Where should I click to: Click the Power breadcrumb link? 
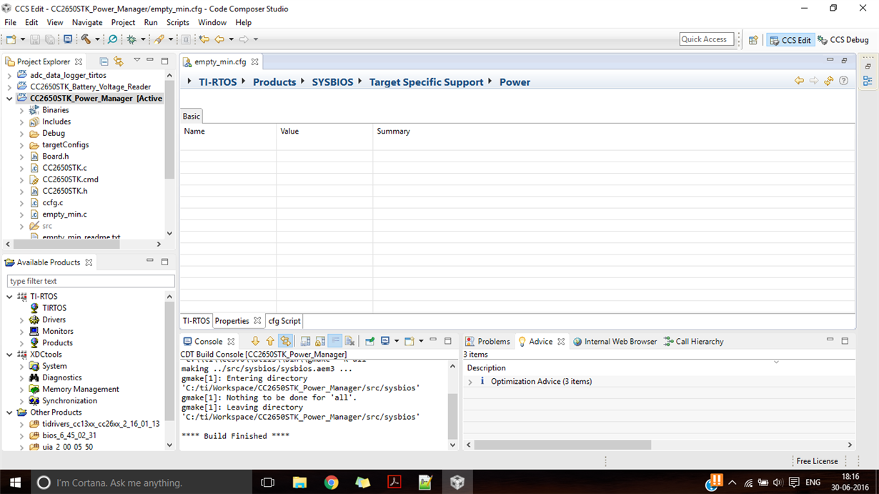point(515,82)
